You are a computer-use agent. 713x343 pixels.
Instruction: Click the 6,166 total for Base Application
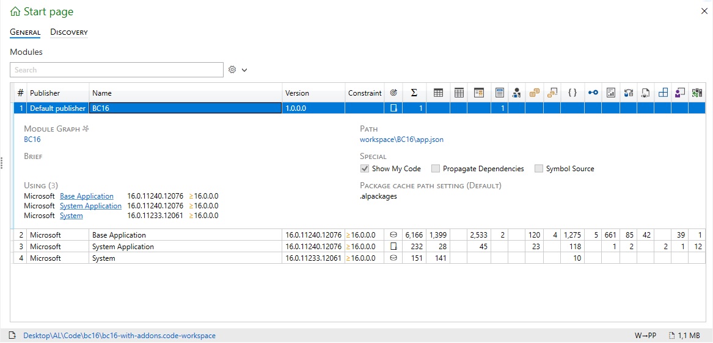pos(414,235)
